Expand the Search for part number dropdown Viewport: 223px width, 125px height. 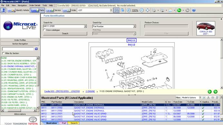(85, 26)
